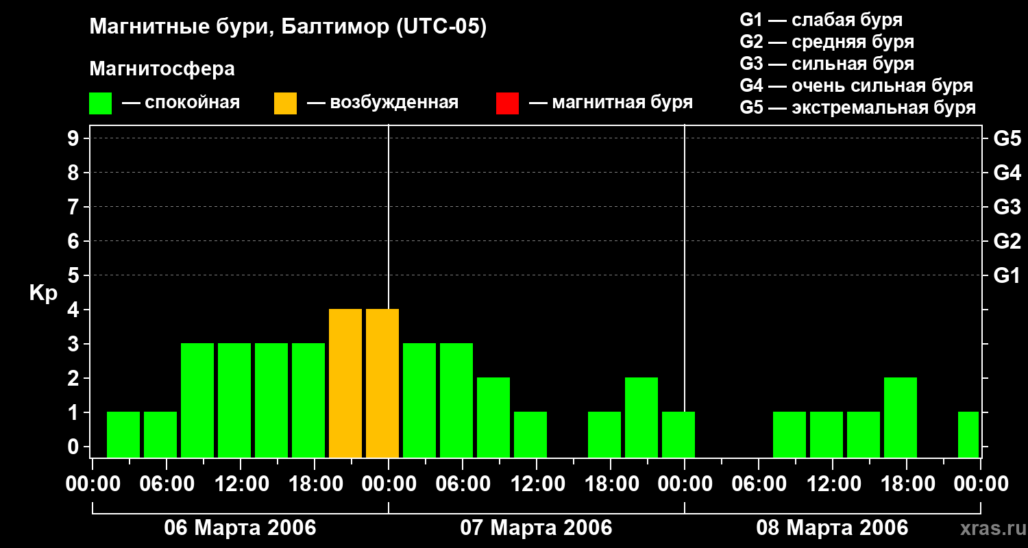Click the leftmost '00:00' time label
1028x548 pixels.
tap(92, 484)
